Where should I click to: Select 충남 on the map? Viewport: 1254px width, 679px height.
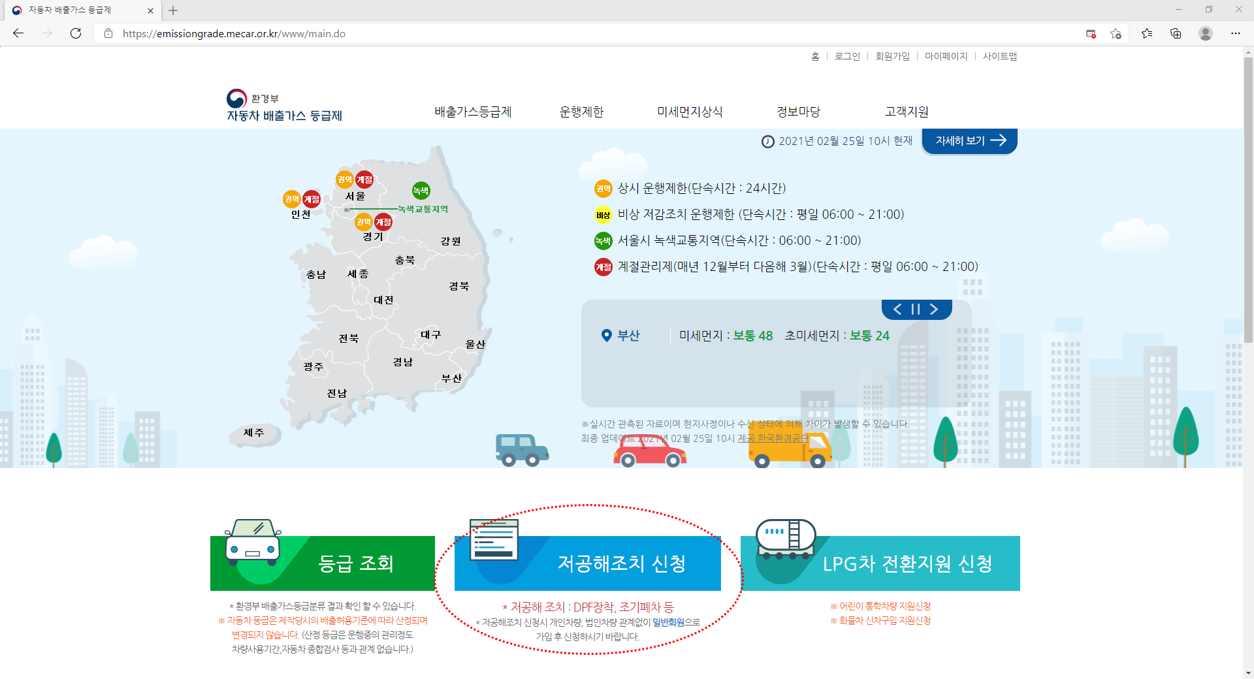coord(316,275)
